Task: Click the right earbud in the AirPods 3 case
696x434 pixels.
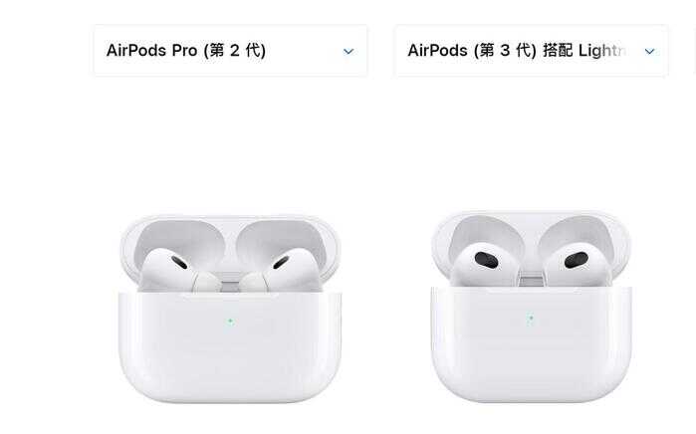Action: (x=579, y=265)
